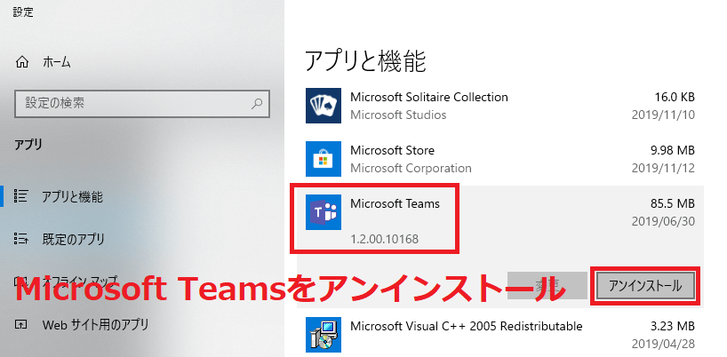
Task: Click the Visual C++ 2005 Redistributable icon
Action: [x=324, y=335]
